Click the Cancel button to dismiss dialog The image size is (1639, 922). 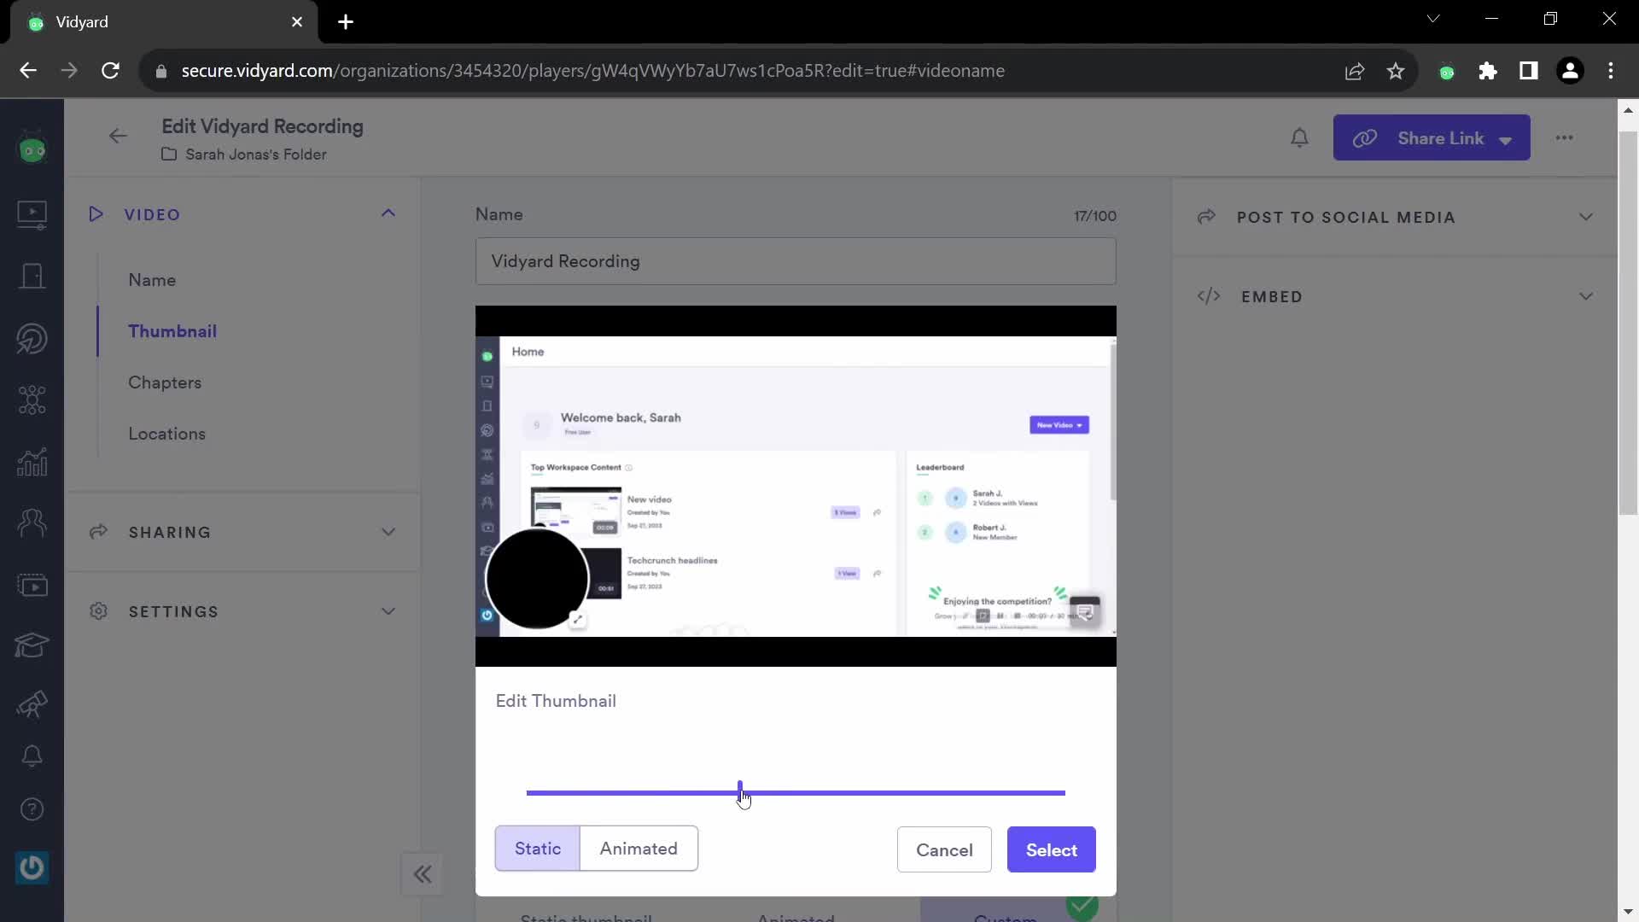click(944, 850)
